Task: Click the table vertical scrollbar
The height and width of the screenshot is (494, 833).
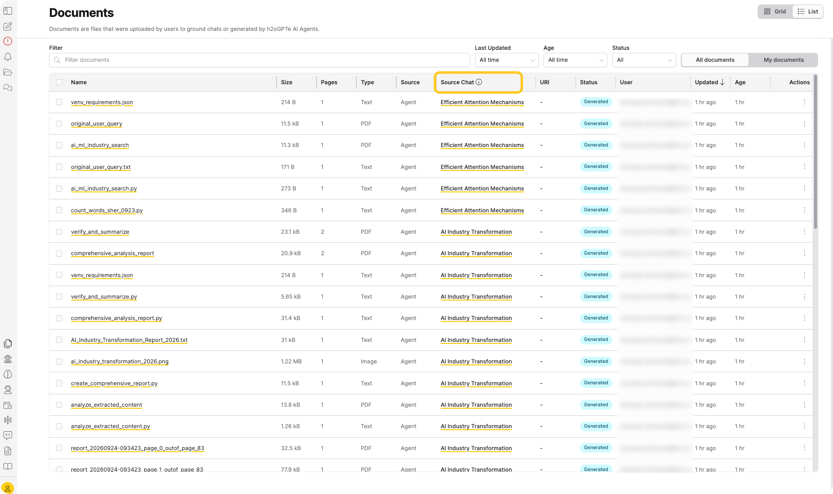Action: [816, 152]
